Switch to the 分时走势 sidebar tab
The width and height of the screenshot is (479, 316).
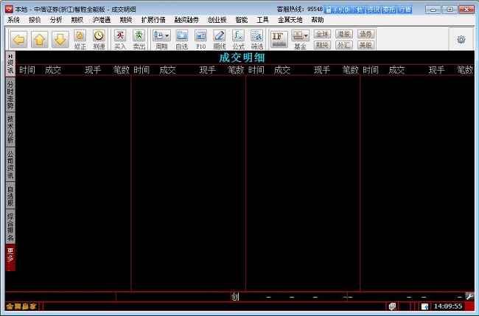click(10, 94)
